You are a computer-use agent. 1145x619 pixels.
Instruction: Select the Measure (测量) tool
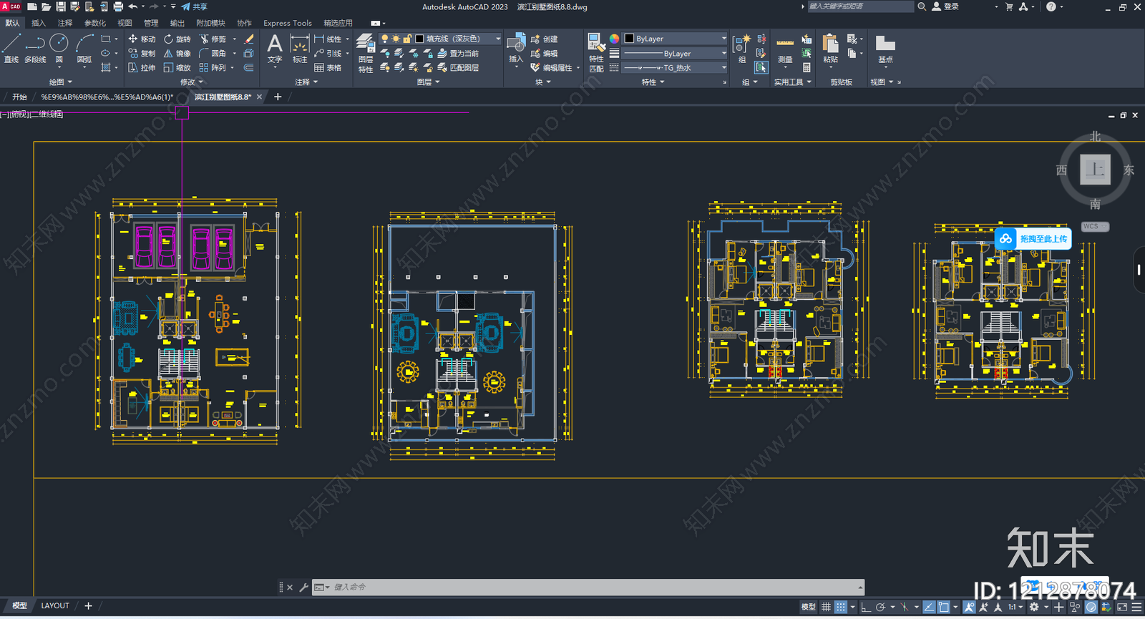click(785, 50)
